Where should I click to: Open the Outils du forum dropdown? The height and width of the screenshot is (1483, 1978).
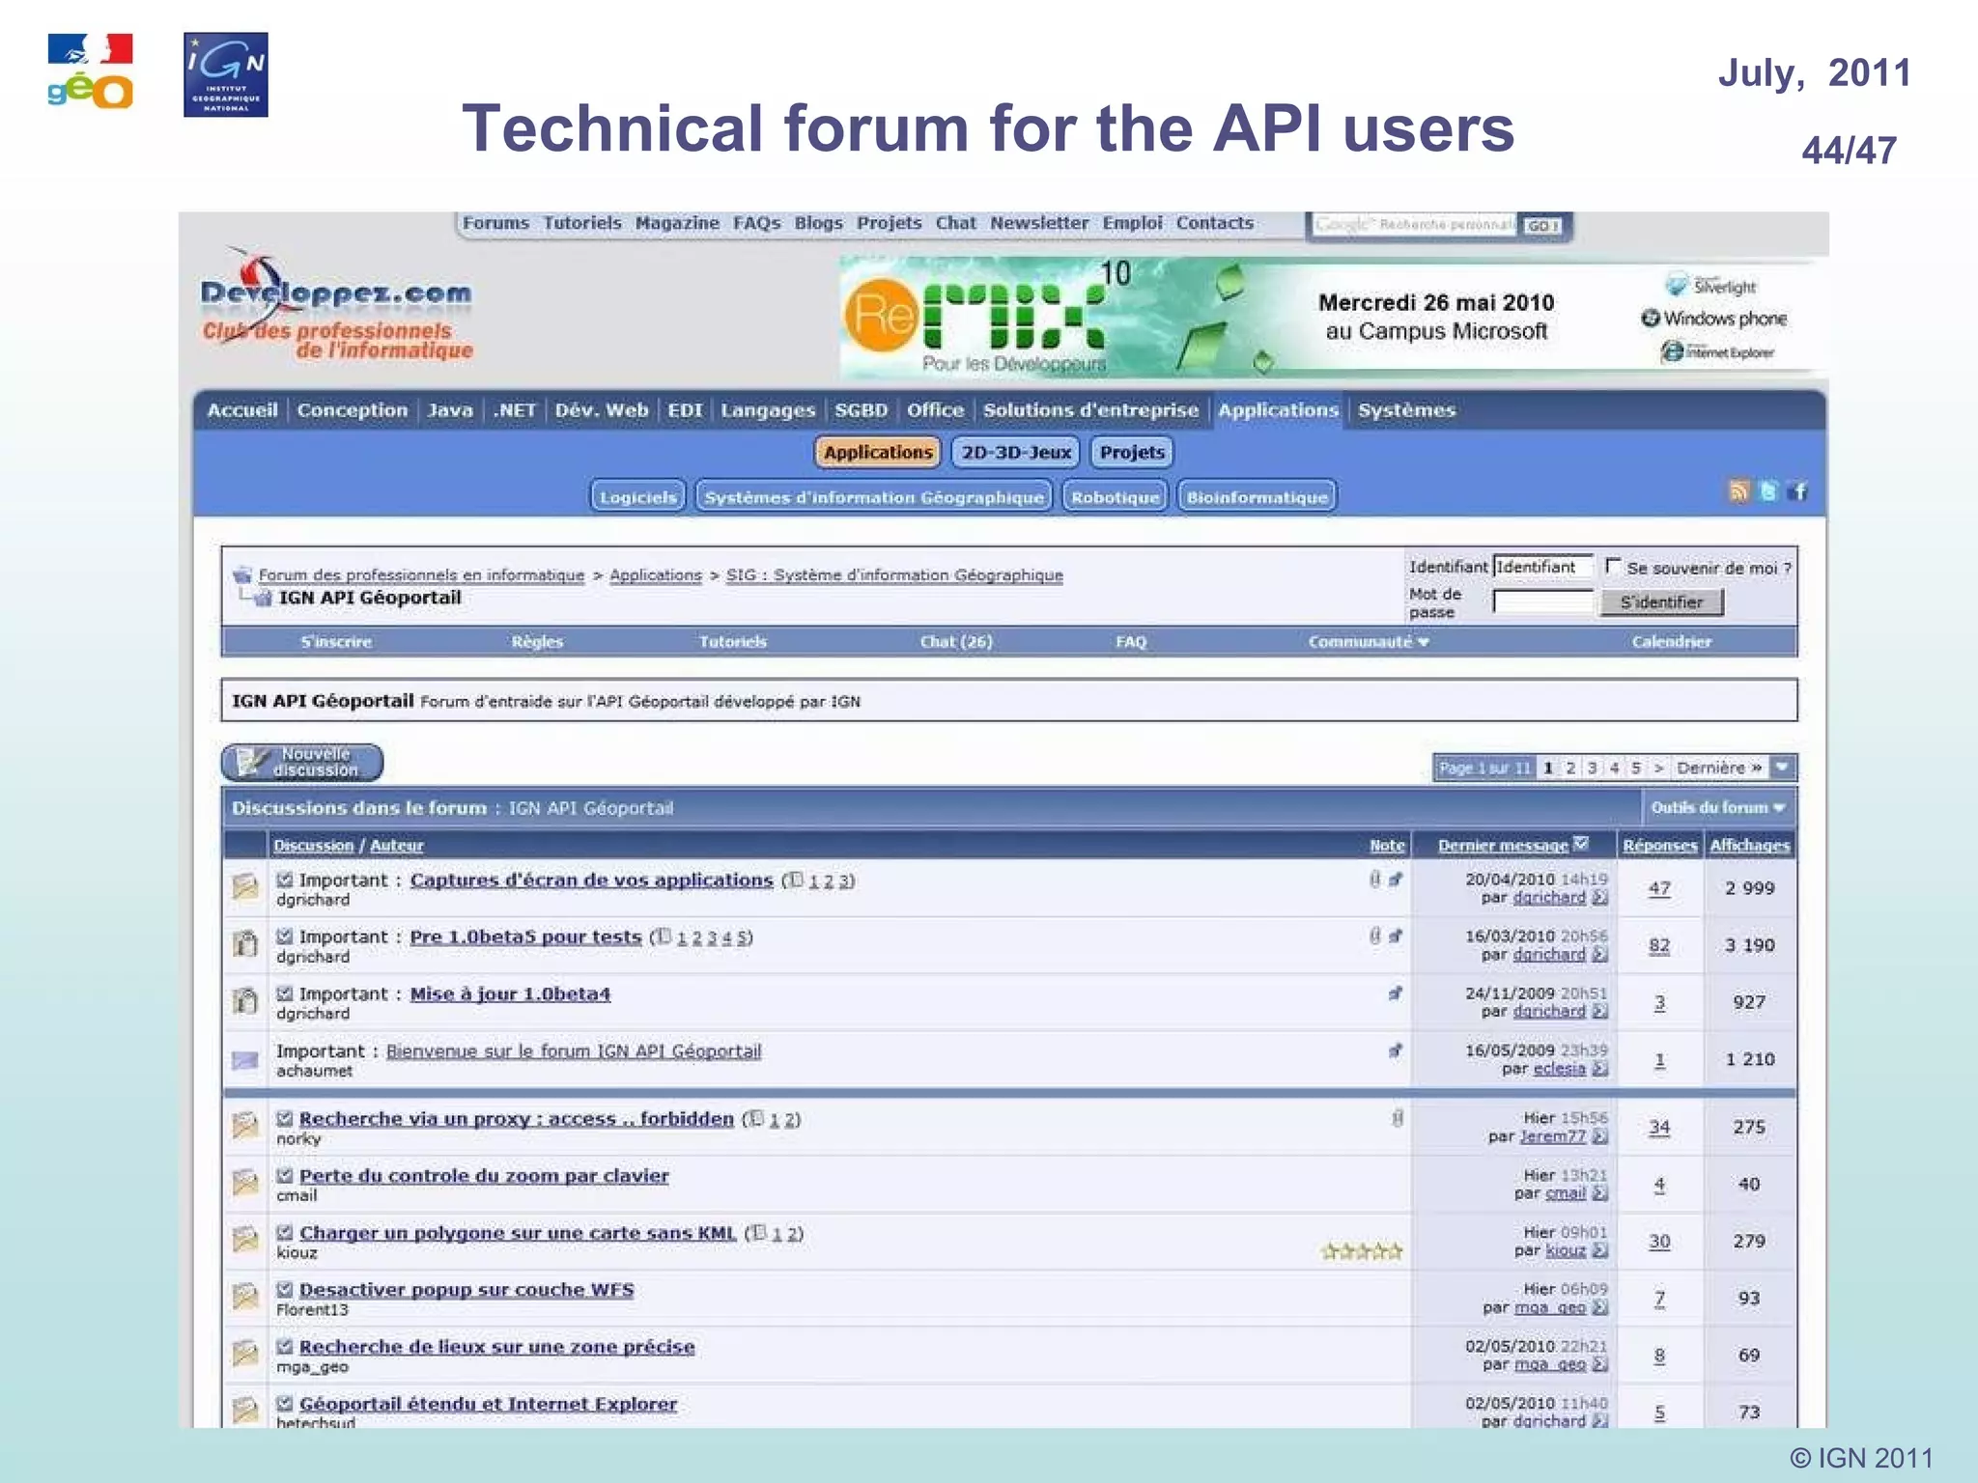[1717, 807]
